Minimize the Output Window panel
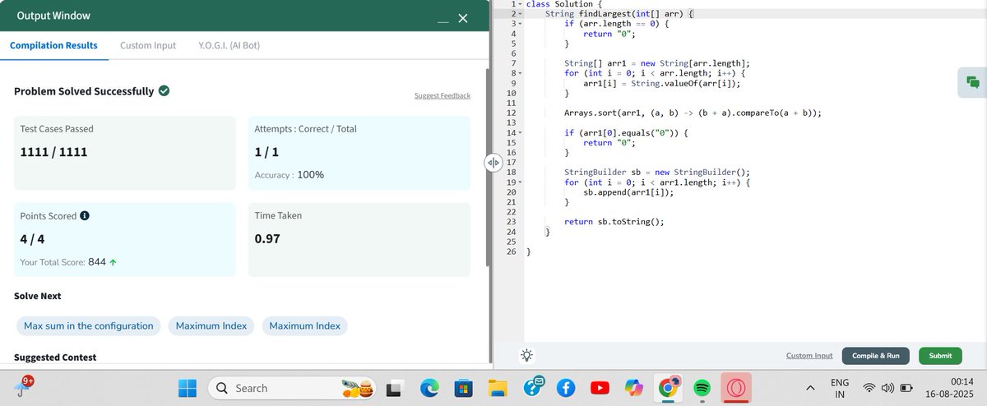The width and height of the screenshot is (987, 406). point(443,21)
